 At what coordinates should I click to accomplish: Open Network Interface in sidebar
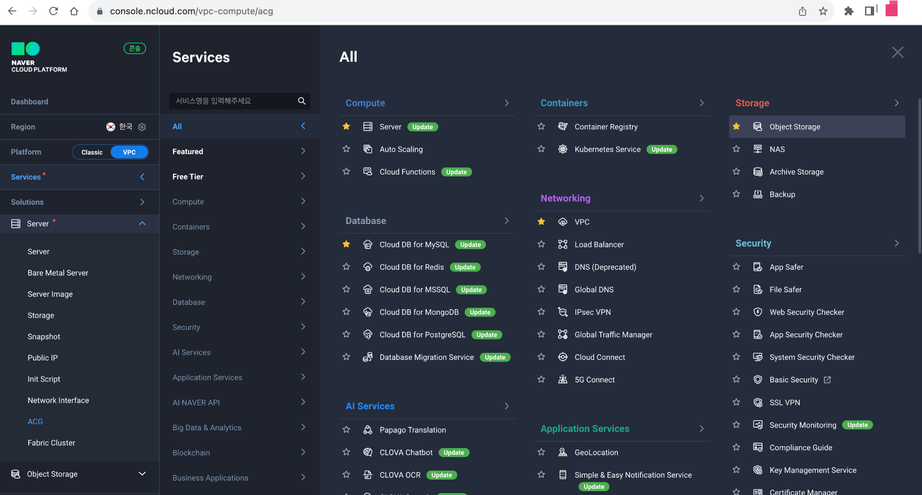tap(58, 400)
